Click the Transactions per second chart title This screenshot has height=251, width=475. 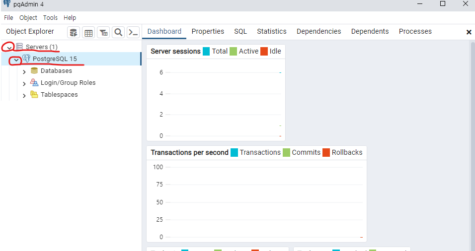tap(190, 152)
